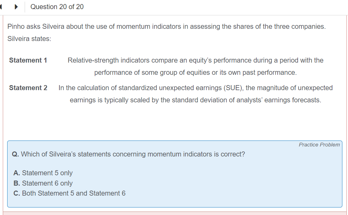Click the Question 20 of 20 label
Viewport: 348px width, 215px height.
pyautogui.click(x=57, y=7)
